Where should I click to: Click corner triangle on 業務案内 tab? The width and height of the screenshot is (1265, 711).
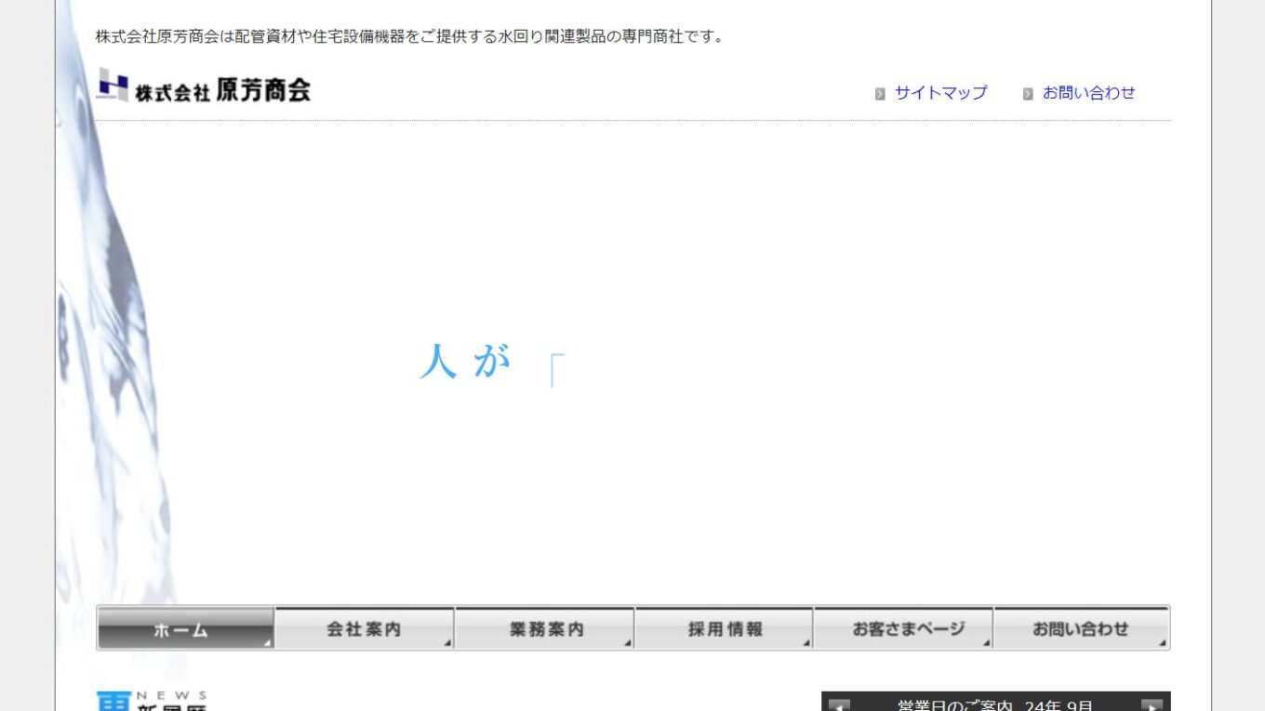(627, 642)
